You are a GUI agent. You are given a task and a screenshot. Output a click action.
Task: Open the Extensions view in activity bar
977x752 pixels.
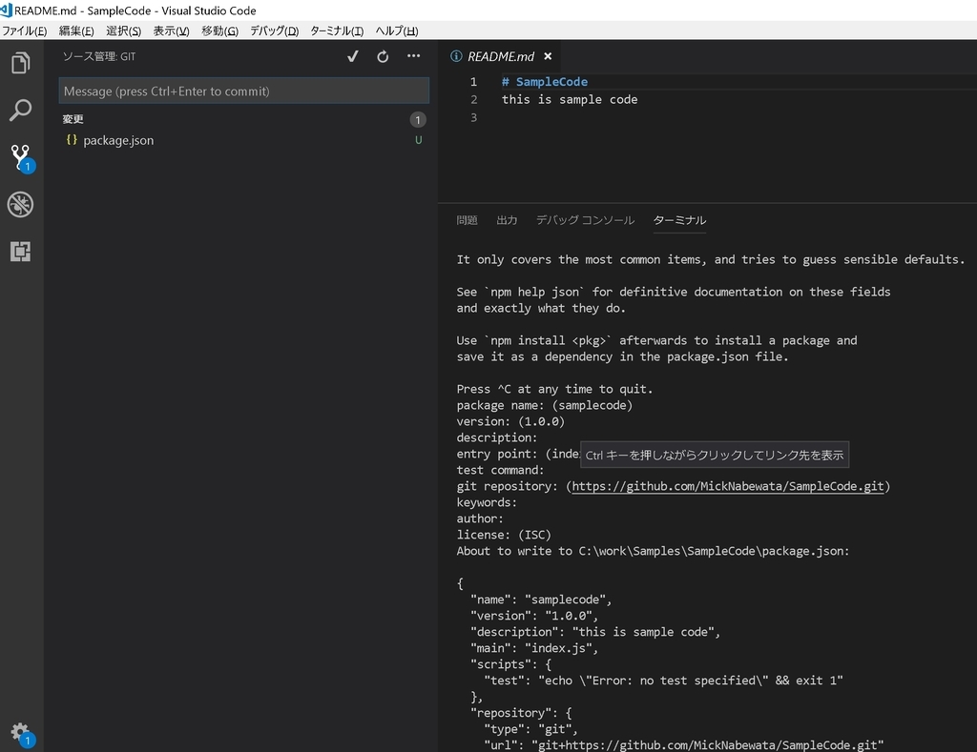(21, 251)
